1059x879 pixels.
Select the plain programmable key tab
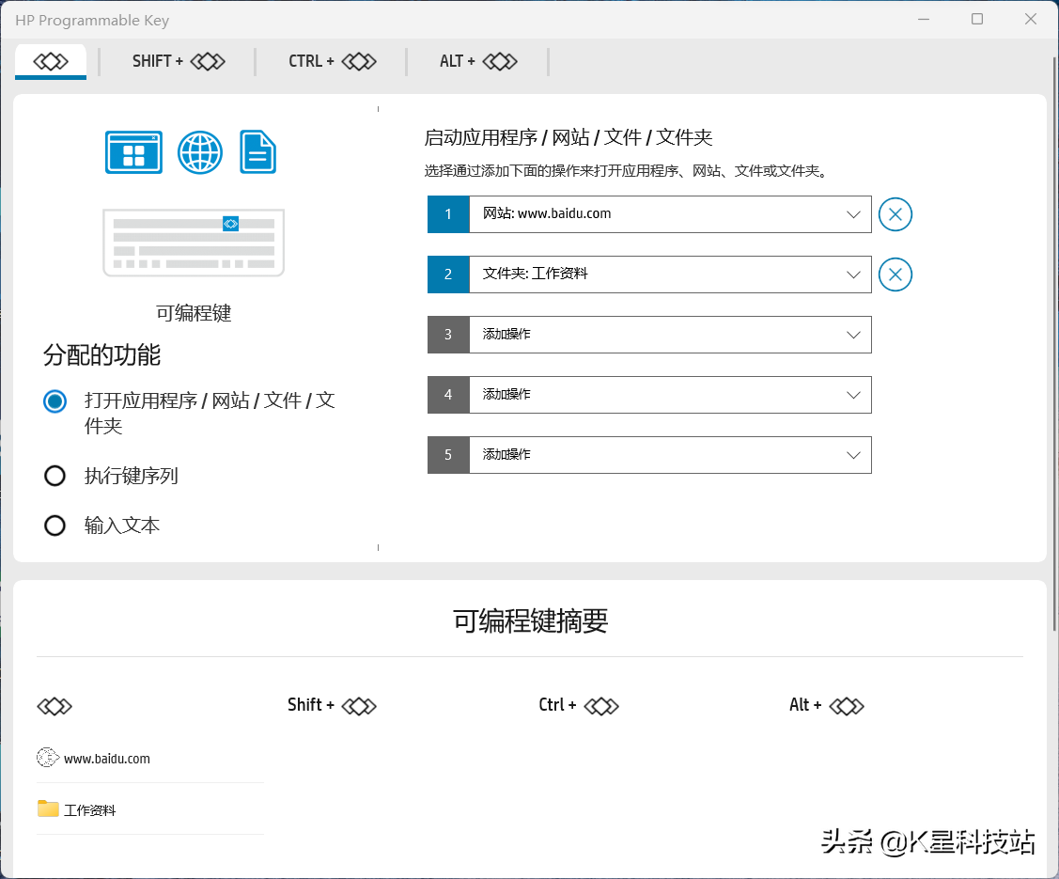(51, 61)
